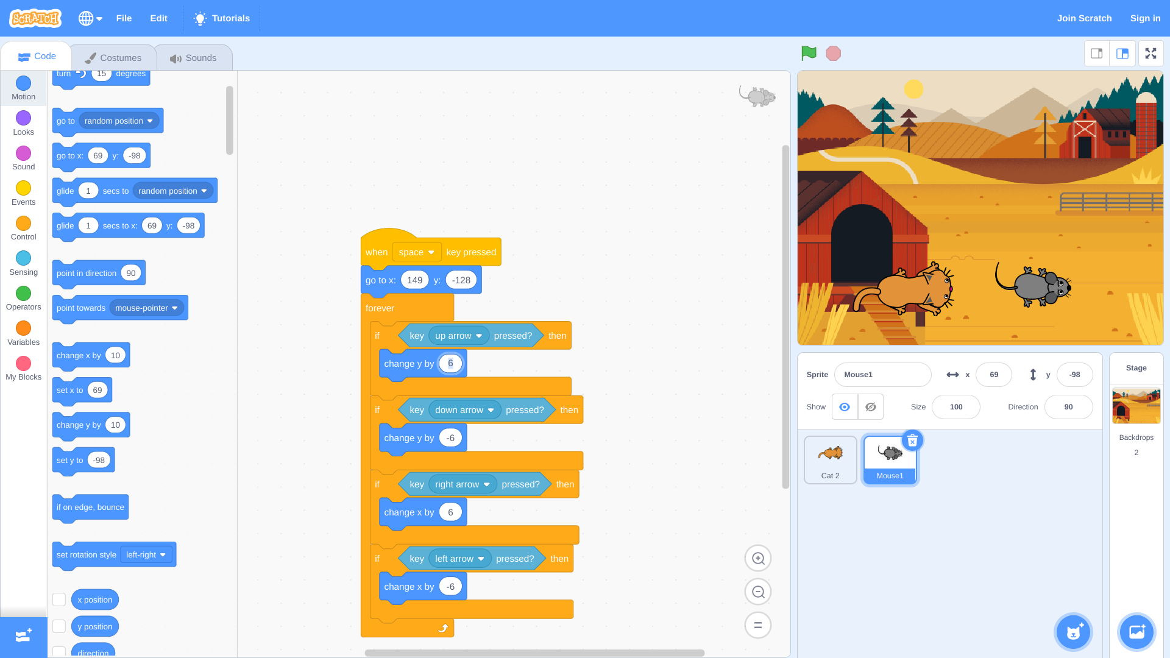Click the Sign in link
The width and height of the screenshot is (1170, 658).
1145,18
